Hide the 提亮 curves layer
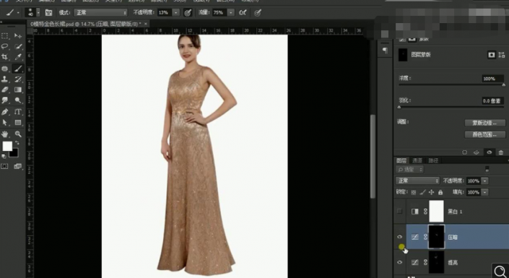This screenshot has width=509, height=278. 399,262
